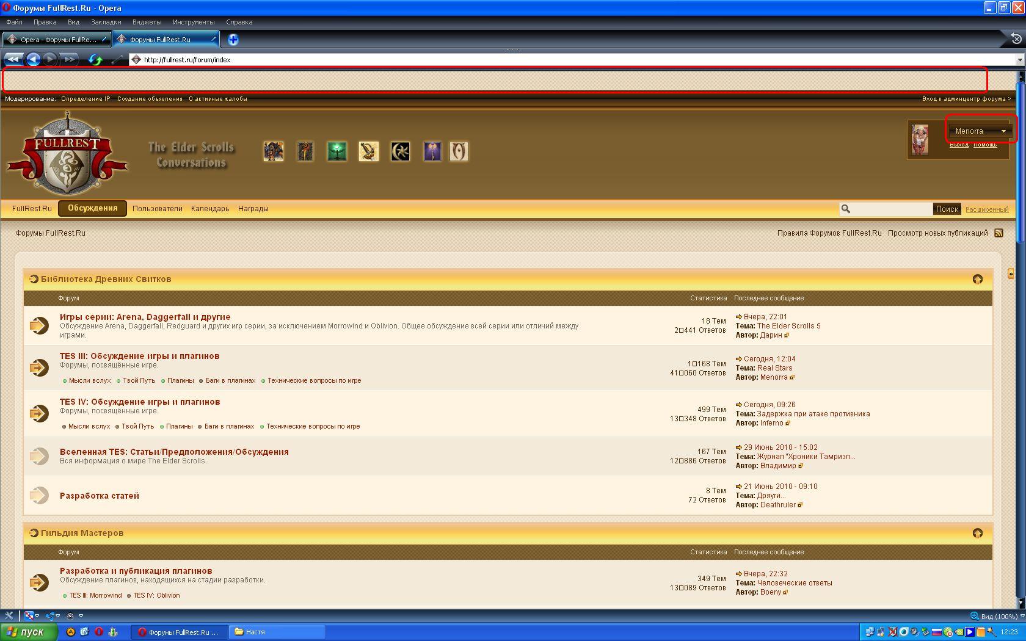Collapse the Гильдия Мастеров category

pos(977,533)
